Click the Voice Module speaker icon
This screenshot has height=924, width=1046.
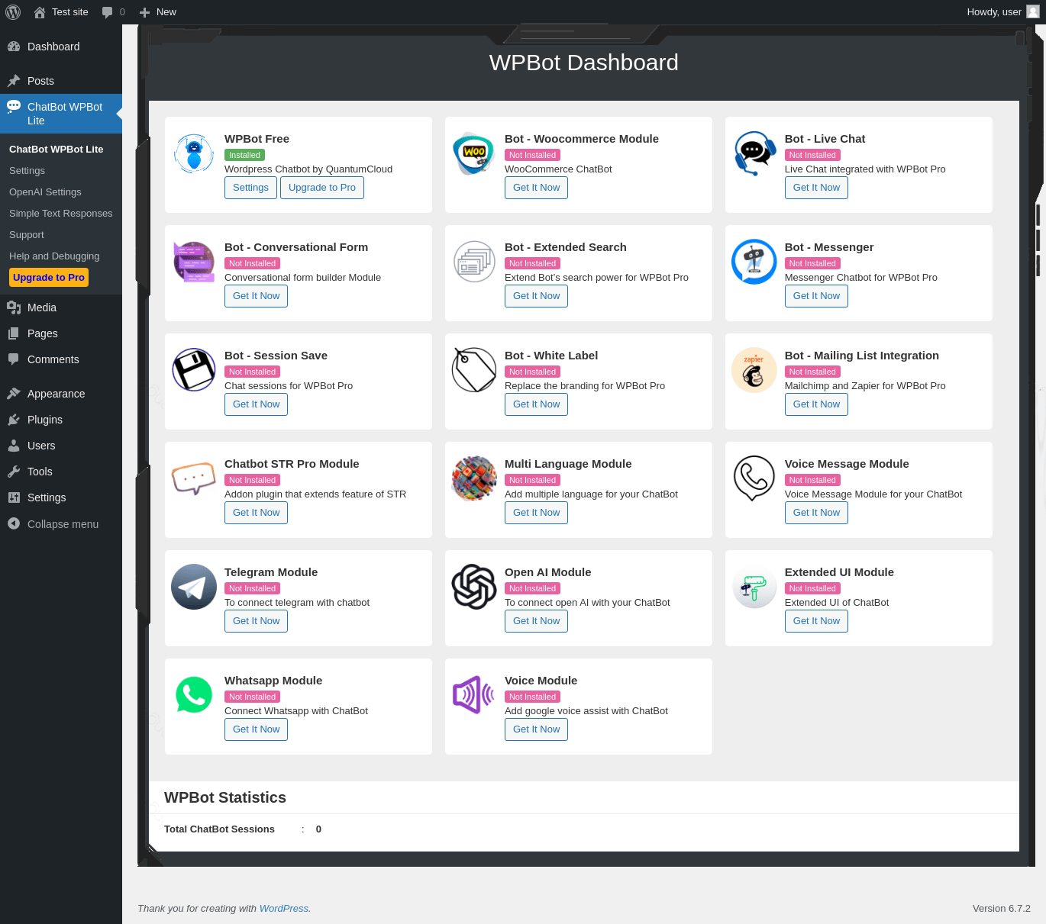(x=474, y=695)
